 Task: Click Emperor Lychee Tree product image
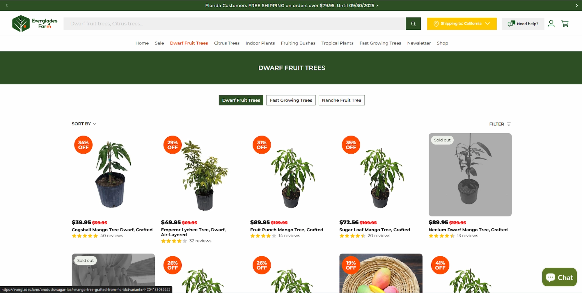tap(203, 175)
